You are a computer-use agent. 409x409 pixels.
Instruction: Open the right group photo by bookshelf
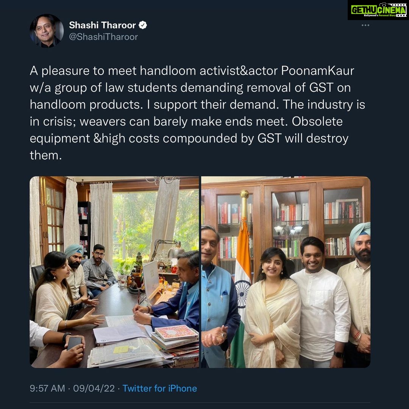286,272
